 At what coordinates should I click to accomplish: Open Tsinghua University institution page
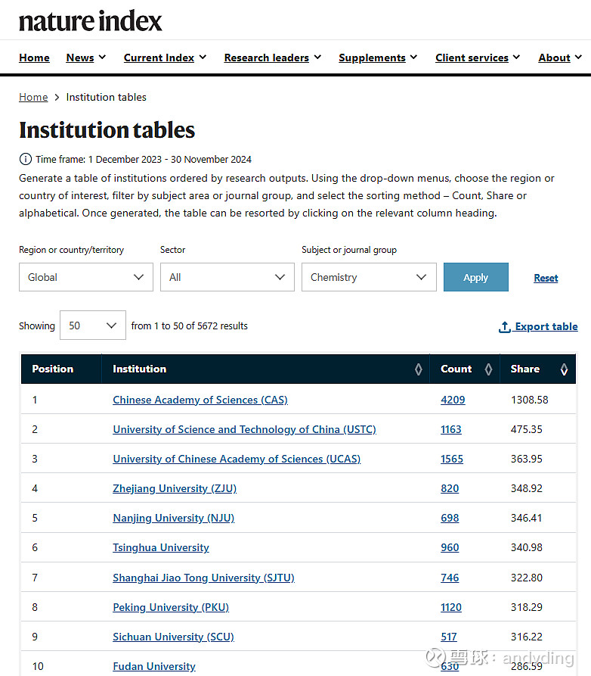click(x=161, y=547)
